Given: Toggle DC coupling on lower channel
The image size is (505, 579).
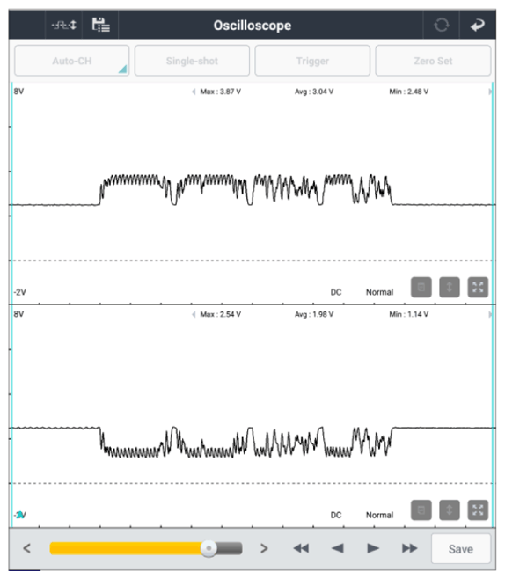Looking at the screenshot, I should pyautogui.click(x=336, y=515).
